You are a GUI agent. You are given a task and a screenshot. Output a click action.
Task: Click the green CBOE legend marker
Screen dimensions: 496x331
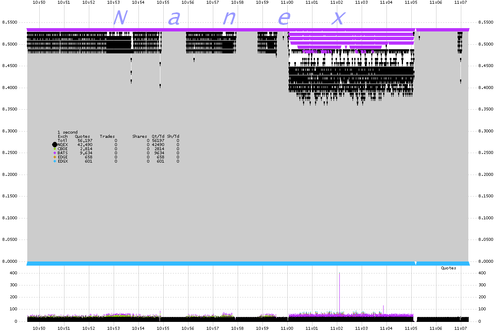click(55, 149)
